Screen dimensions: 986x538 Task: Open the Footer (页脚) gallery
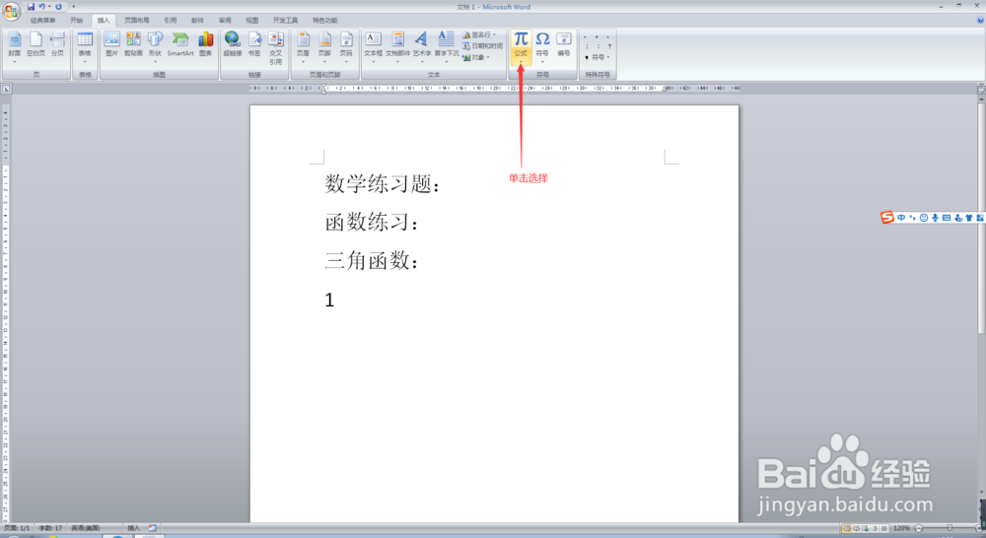(x=324, y=46)
